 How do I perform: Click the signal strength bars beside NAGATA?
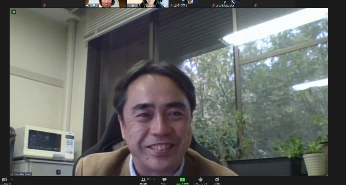coord(12,174)
